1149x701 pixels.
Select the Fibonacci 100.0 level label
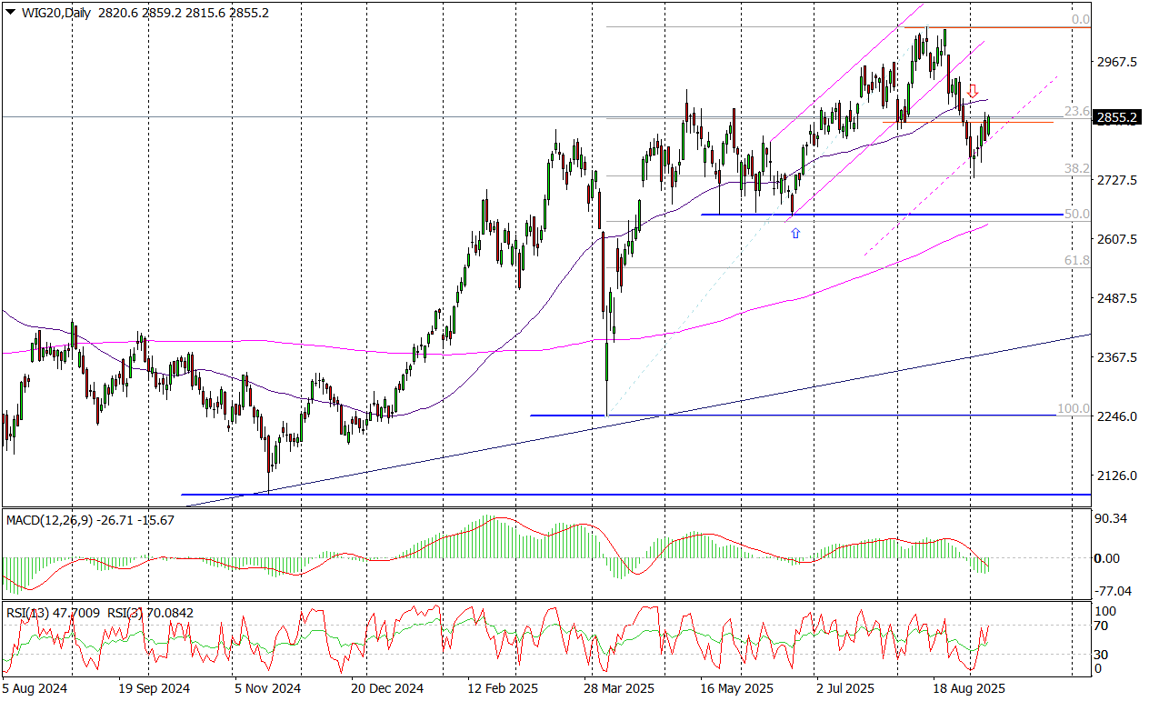pos(1074,409)
